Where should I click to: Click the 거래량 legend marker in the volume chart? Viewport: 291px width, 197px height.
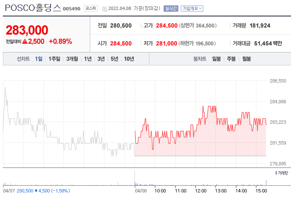276,173
